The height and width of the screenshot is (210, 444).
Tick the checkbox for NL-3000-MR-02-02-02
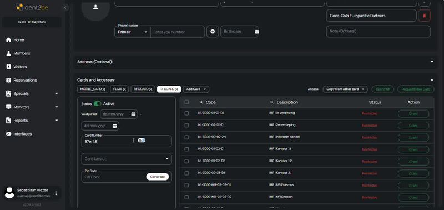[186, 197]
